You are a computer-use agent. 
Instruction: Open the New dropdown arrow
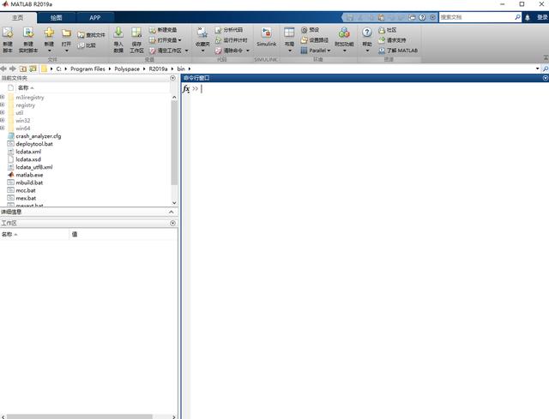49,51
